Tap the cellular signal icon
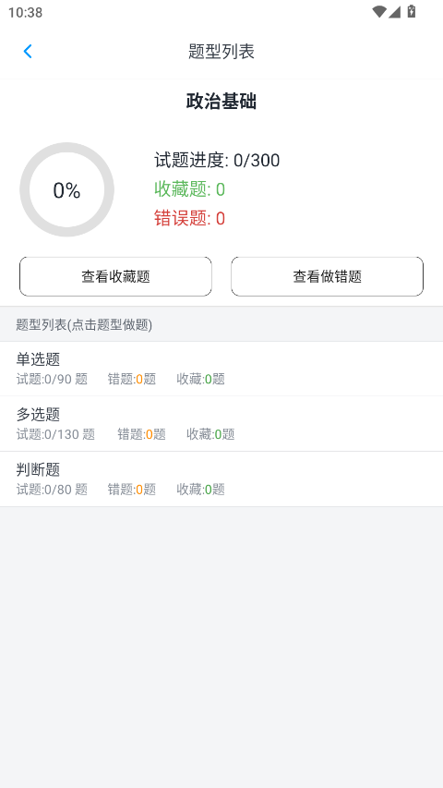The height and width of the screenshot is (788, 443). point(394,12)
